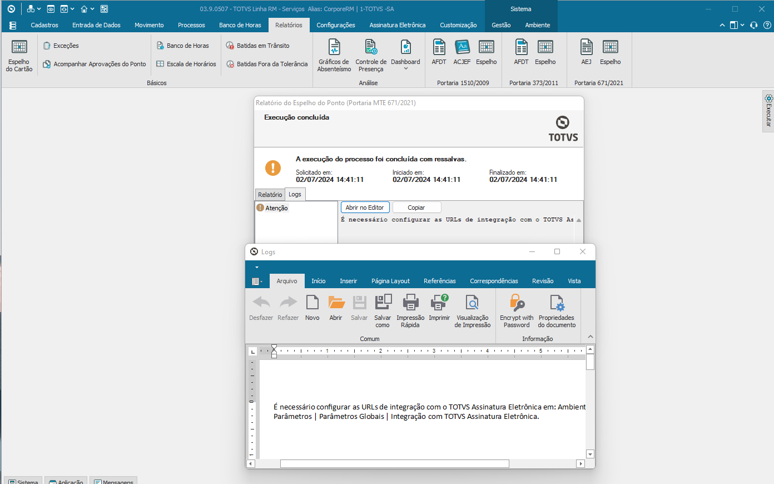
Task: Click Abrir folder icon in Logs window
Action: (336, 308)
